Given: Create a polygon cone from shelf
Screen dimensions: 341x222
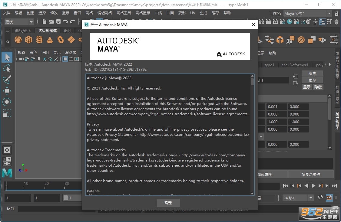Looking at the screenshot, I should click(50, 40).
